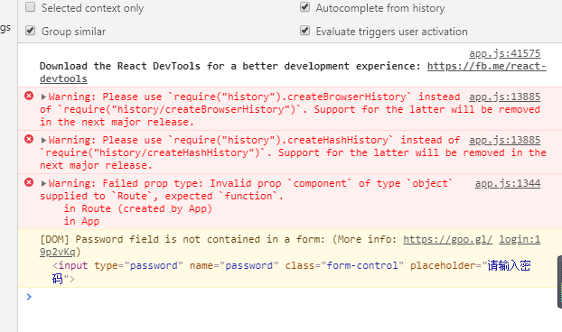Expand the Failed prop type warning
Viewport: 562px width, 332px height.
coord(43,183)
